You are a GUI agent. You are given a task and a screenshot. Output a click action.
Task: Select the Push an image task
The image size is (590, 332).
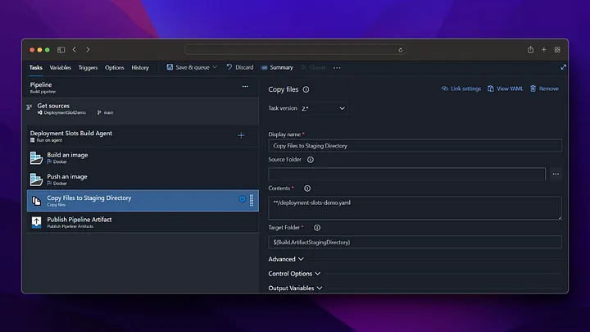coord(143,180)
